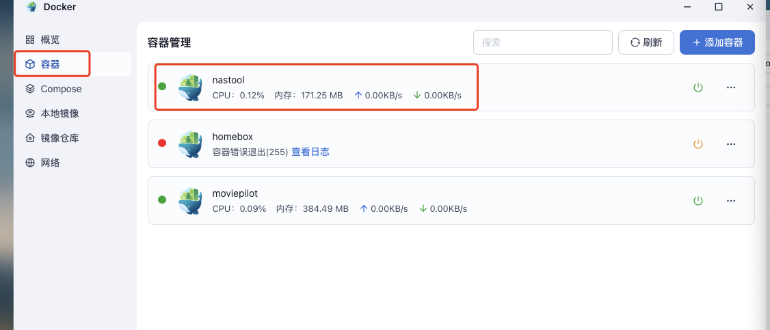Click nastool download speed arrow
The width and height of the screenshot is (770, 330).
pos(417,95)
